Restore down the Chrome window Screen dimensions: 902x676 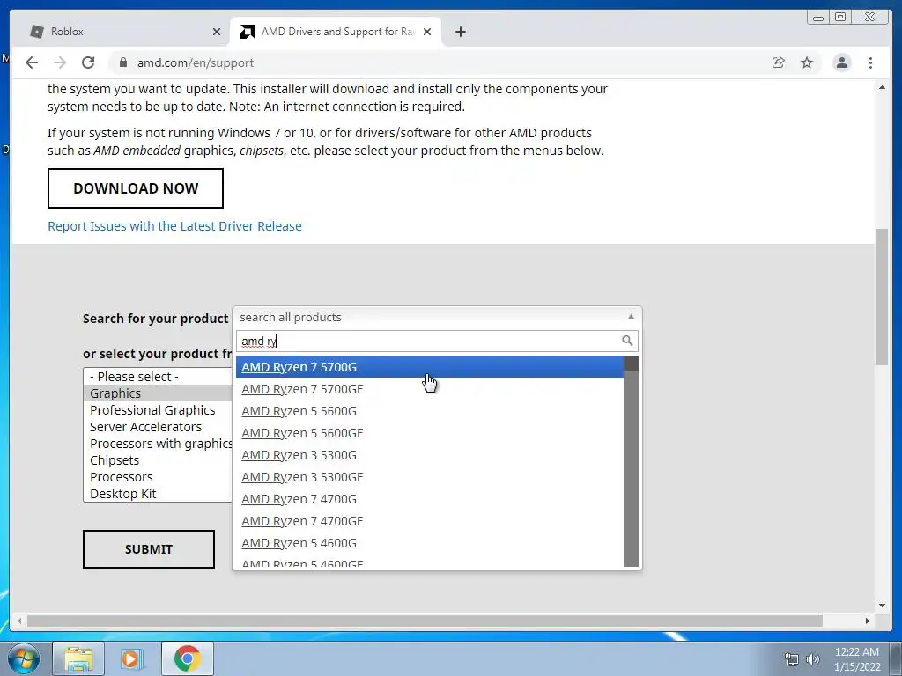tap(839, 18)
